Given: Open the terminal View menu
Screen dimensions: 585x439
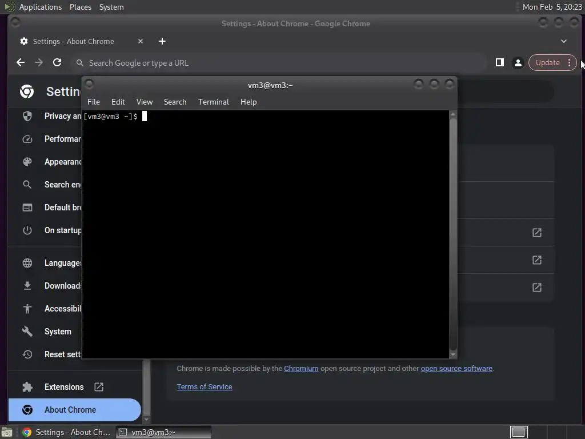Looking at the screenshot, I should pos(145,102).
